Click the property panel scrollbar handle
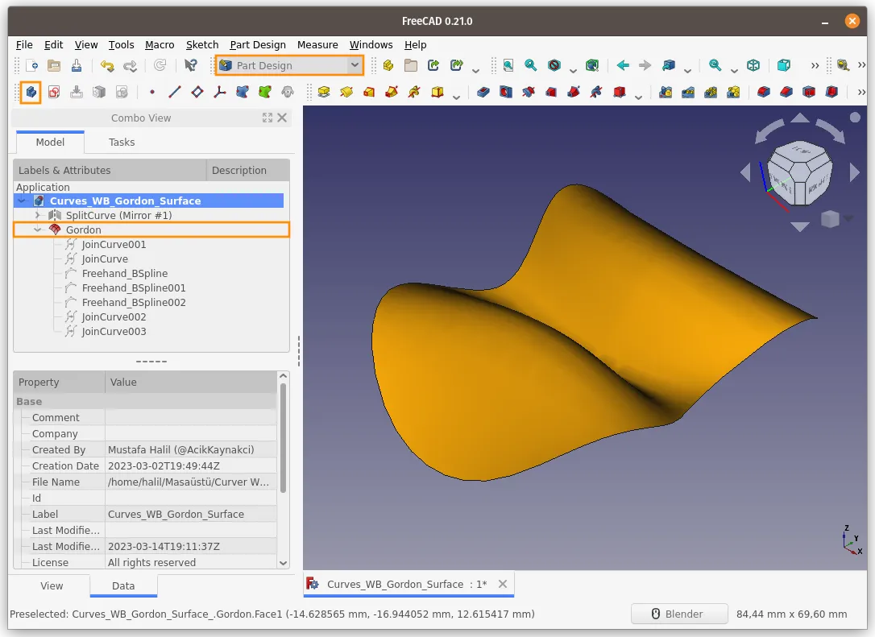The width and height of the screenshot is (875, 637). click(x=283, y=438)
